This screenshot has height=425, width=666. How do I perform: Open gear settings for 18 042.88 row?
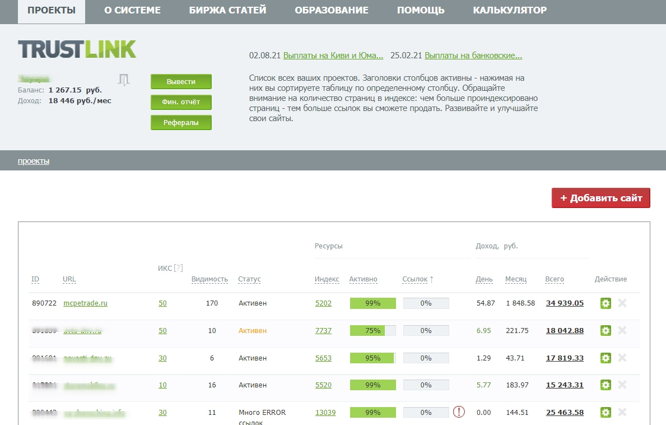click(606, 331)
